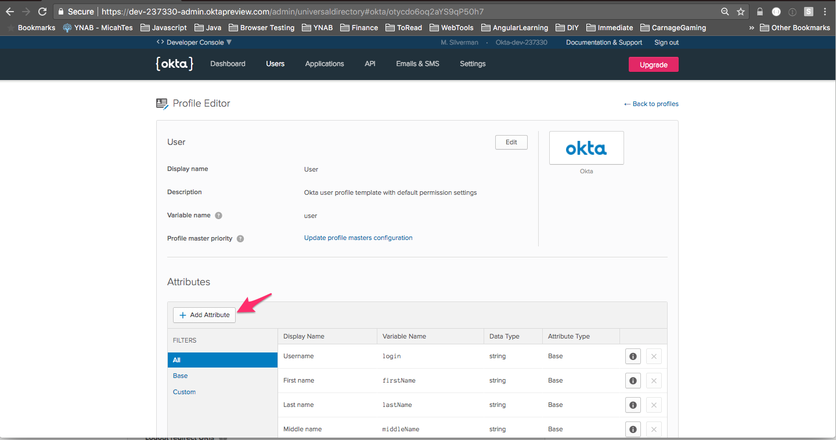Click the delete X for Username row
Viewport: 836px width, 440px height.
pos(654,357)
